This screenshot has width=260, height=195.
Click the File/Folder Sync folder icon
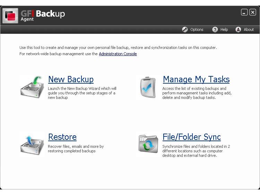click(148, 144)
